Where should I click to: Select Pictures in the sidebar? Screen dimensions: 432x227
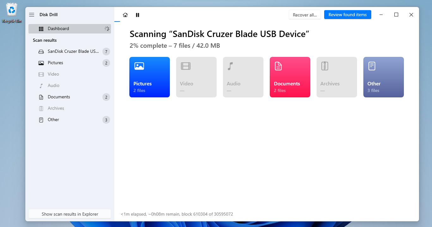tap(70, 63)
